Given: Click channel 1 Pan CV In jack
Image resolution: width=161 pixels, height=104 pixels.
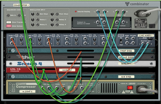Looking at the screenshot, I should 21,44.
